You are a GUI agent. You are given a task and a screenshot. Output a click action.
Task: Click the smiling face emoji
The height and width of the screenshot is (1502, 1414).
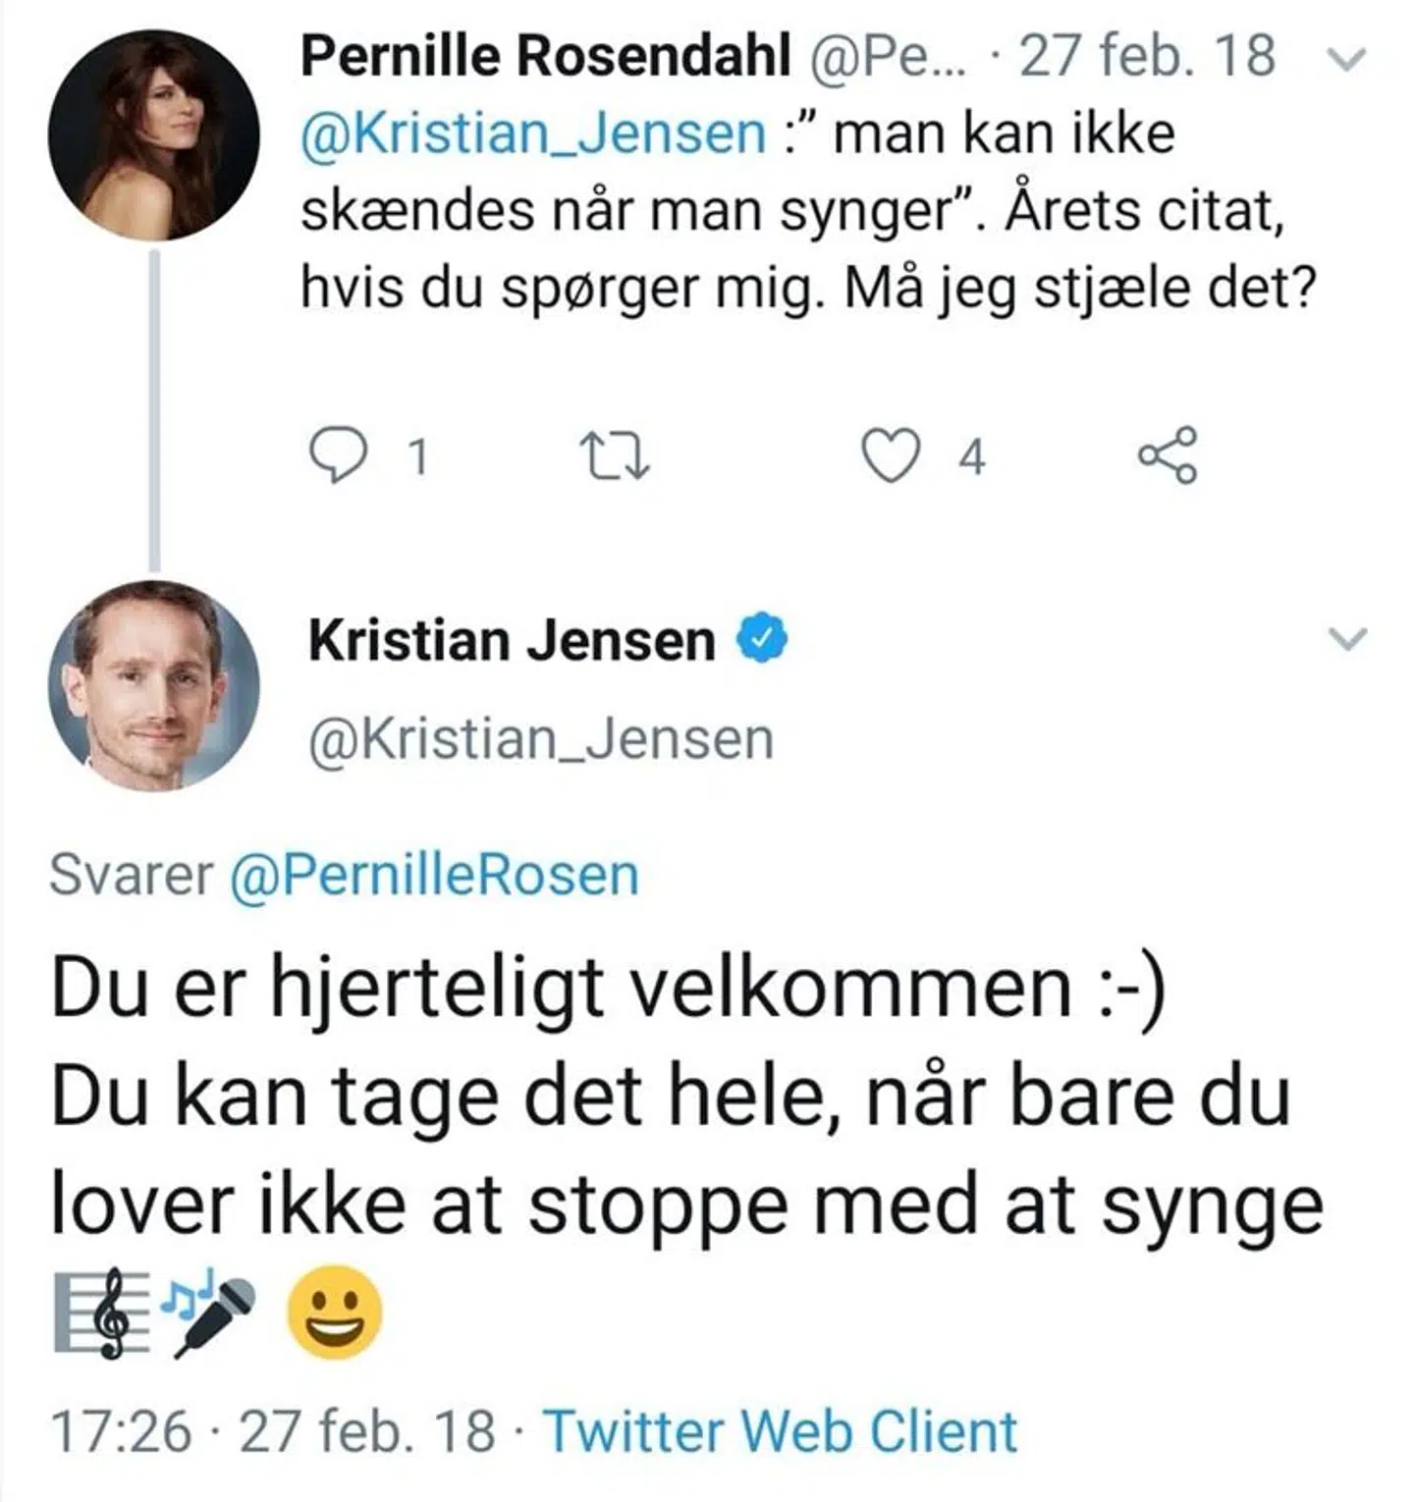[334, 1314]
